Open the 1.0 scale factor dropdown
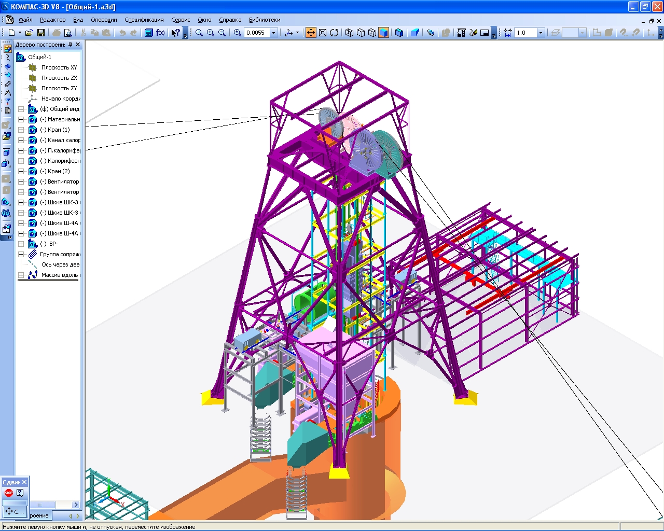This screenshot has width=664, height=531. click(541, 33)
